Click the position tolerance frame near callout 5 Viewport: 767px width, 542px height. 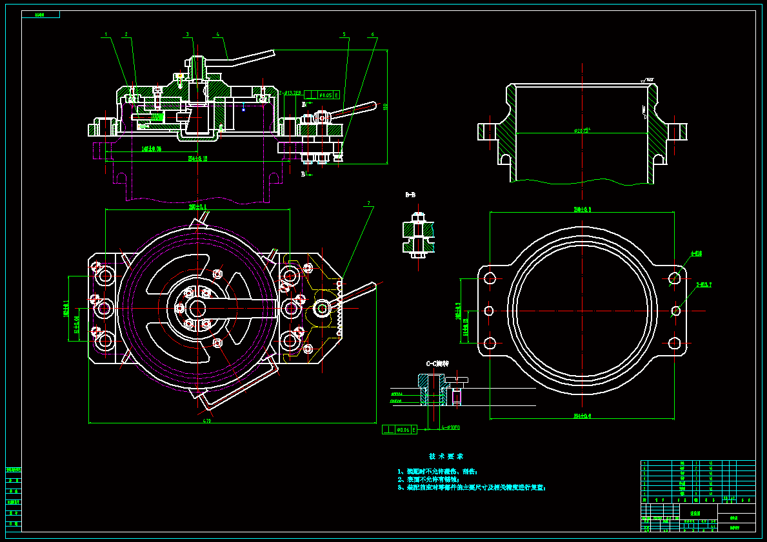pos(321,95)
